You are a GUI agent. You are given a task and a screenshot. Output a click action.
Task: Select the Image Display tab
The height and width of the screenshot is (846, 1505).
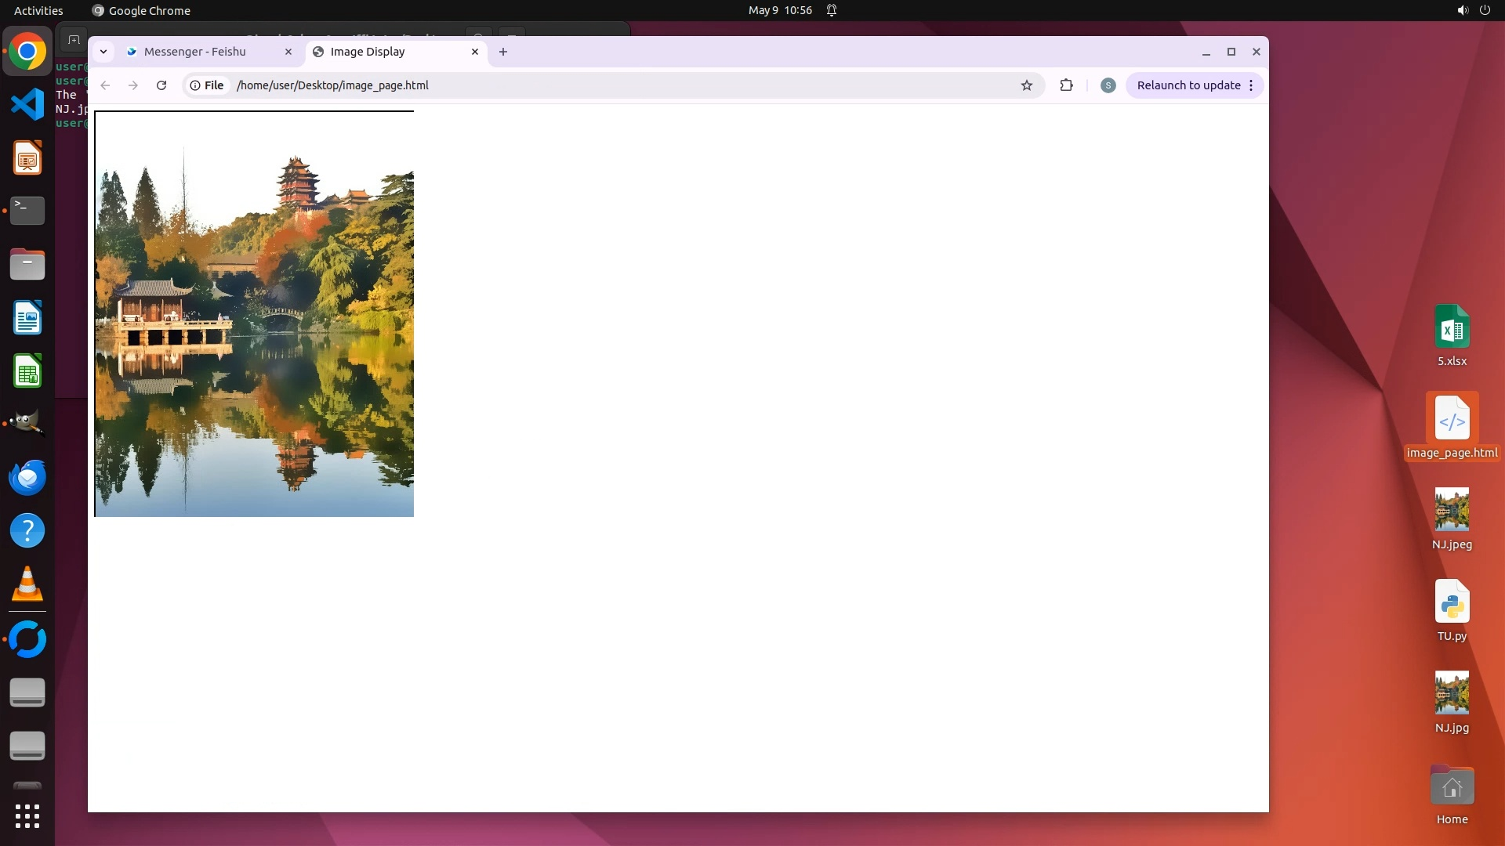click(x=368, y=52)
